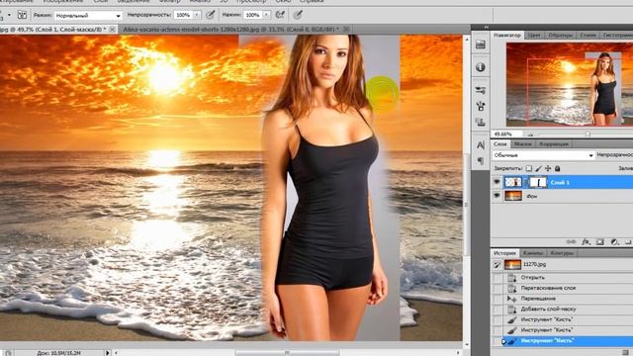Click the Нажим 100% input field

click(x=253, y=15)
